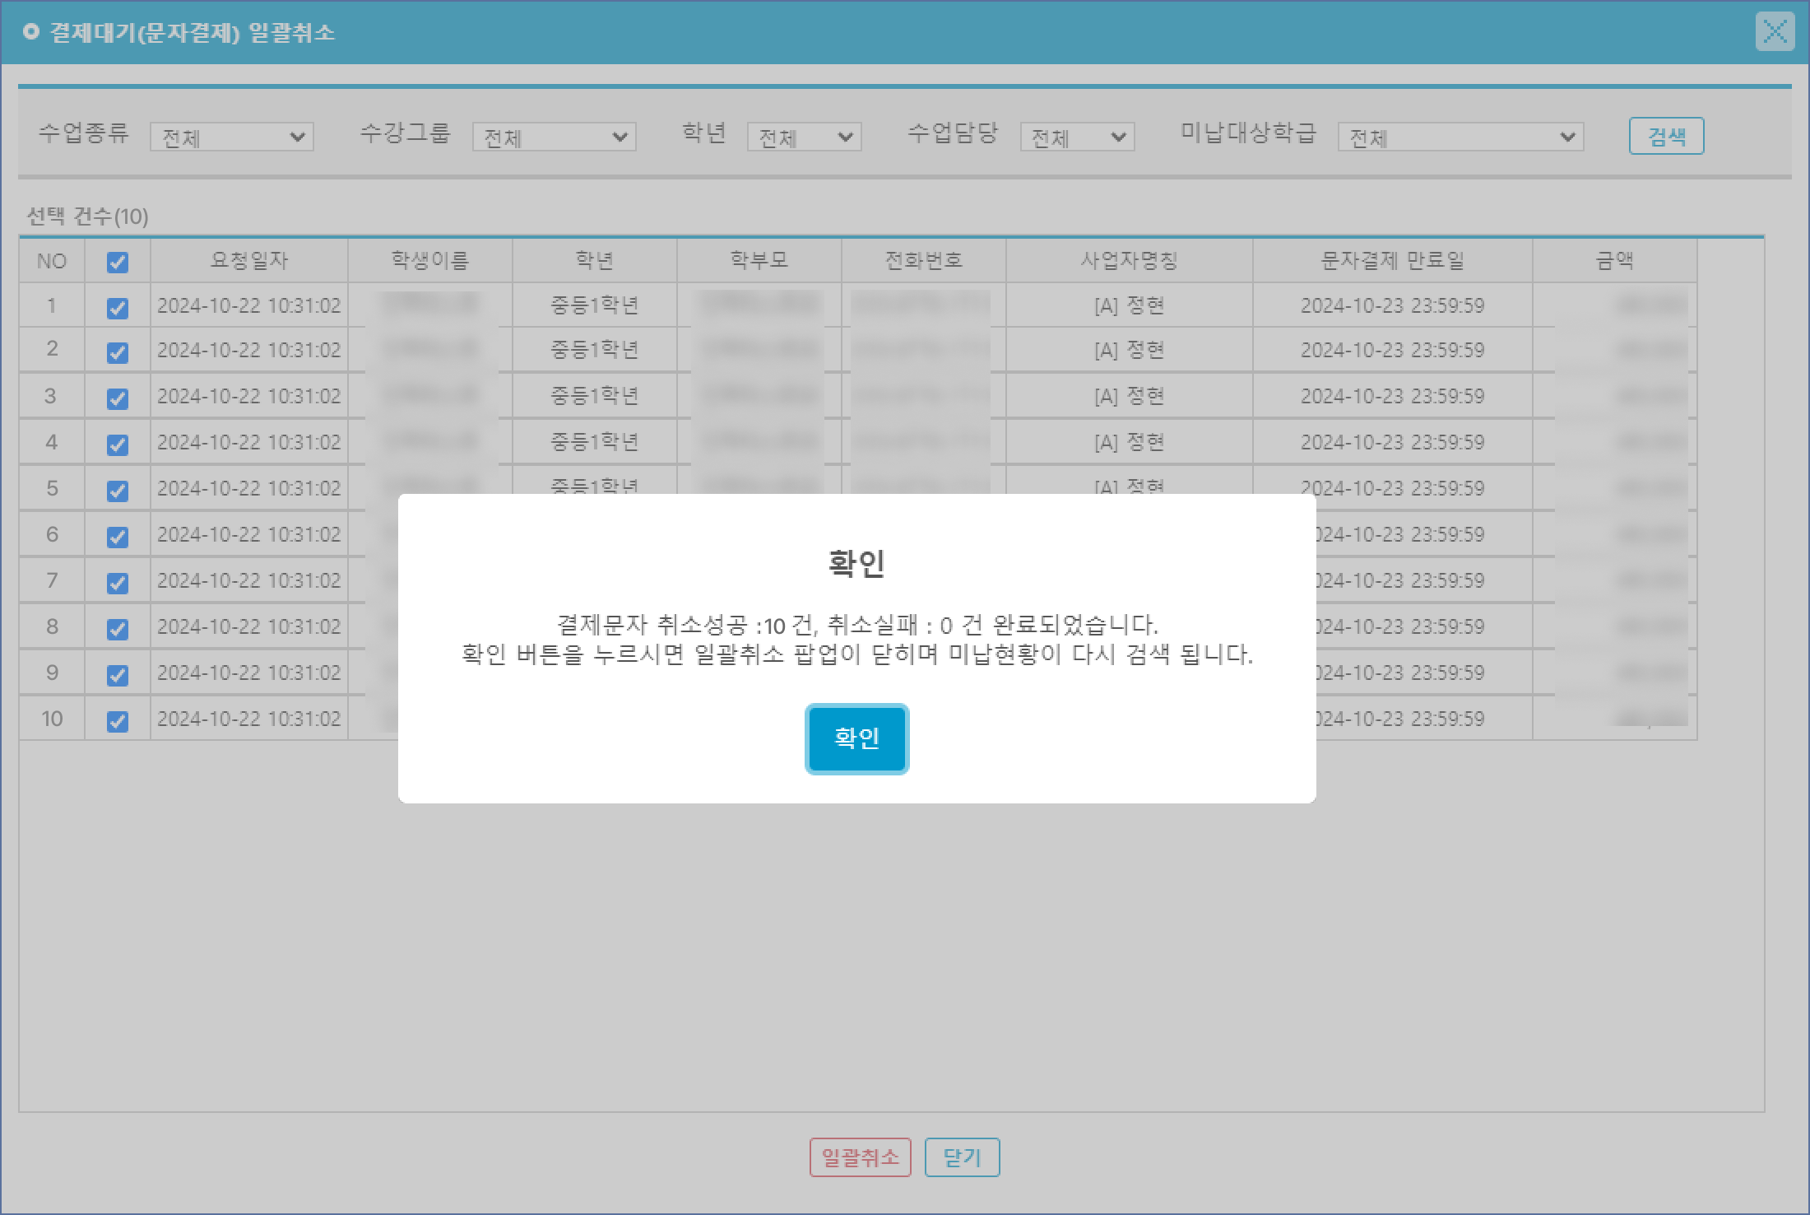Expand the 수업담당 dropdown
Image resolution: width=1810 pixels, height=1215 pixels.
(1077, 137)
